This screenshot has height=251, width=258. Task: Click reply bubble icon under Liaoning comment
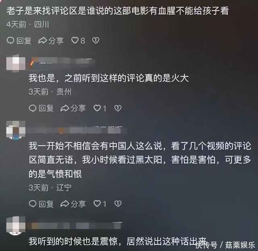33,204
